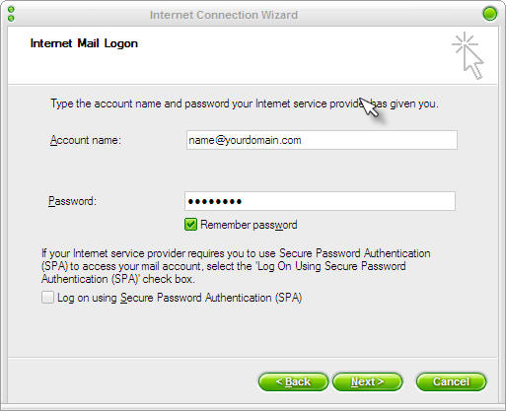This screenshot has width=506, height=411.
Task: Click the 'Remember password' label text
Action: click(x=249, y=225)
